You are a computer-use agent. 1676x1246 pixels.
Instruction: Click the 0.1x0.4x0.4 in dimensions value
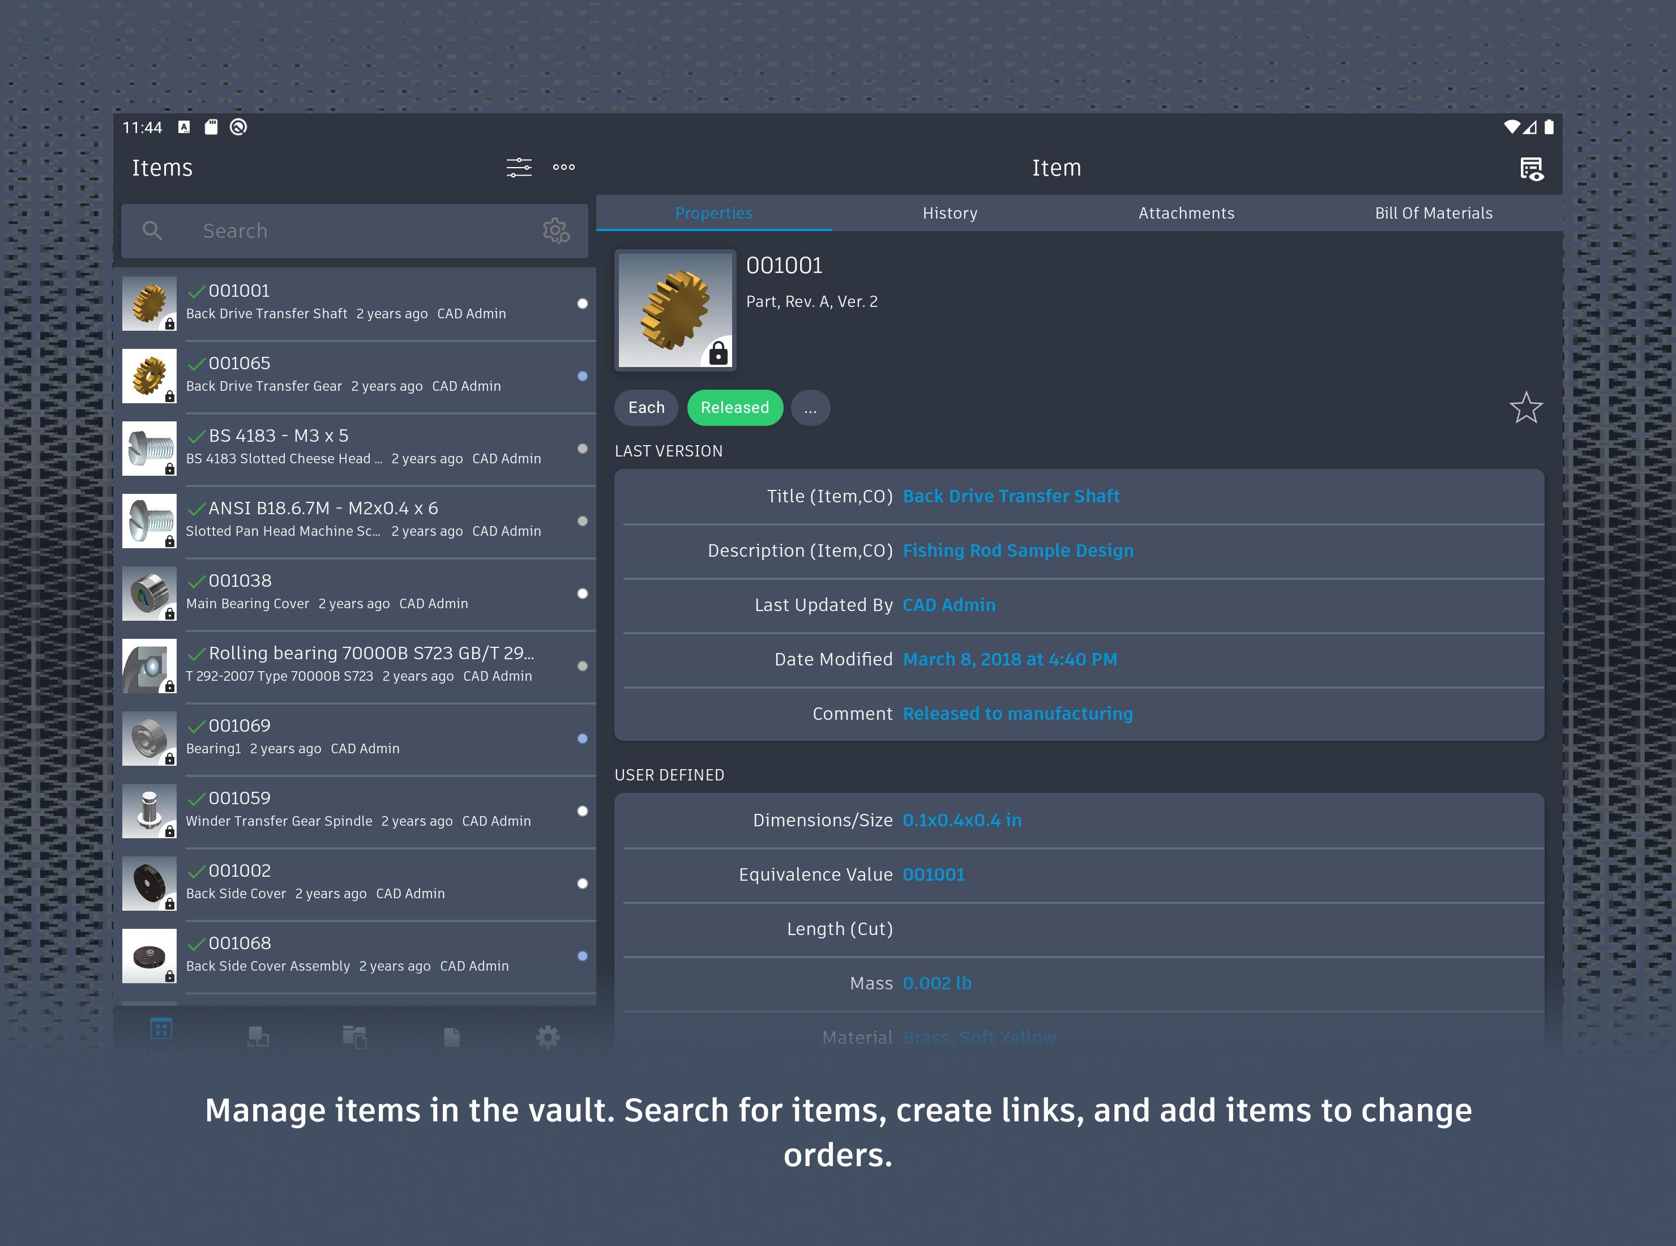962,820
